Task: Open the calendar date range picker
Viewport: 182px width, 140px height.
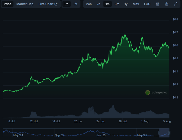Action: [x=158, y=4]
